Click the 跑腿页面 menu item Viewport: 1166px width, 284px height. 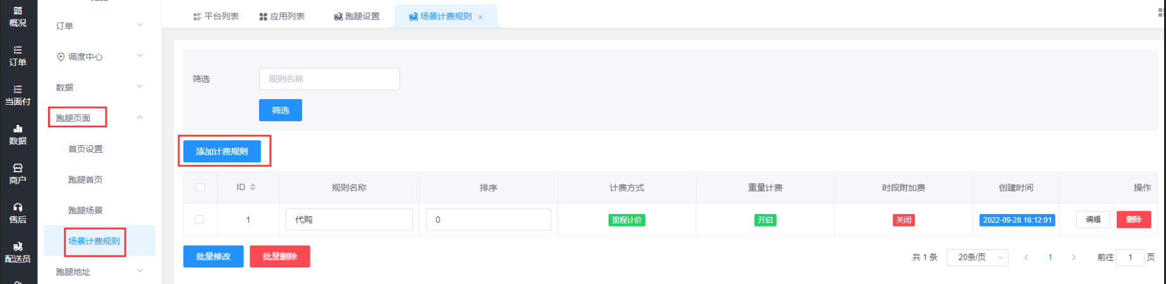tap(73, 118)
